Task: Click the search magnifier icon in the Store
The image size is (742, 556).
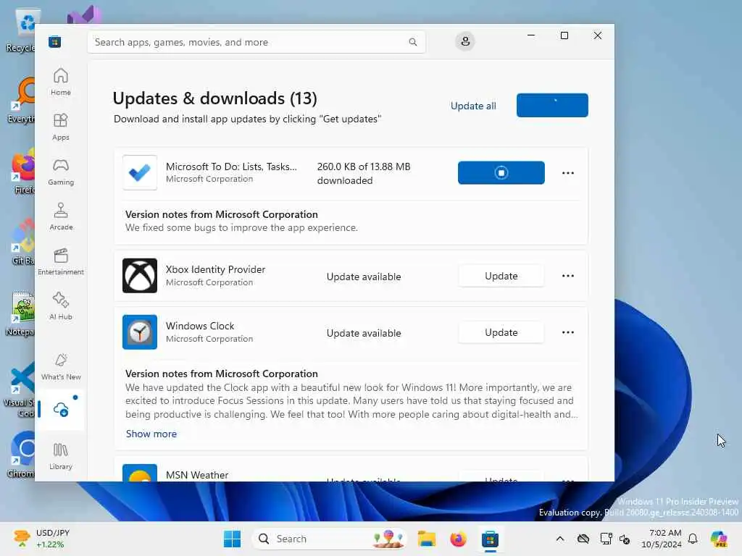Action: pyautogui.click(x=412, y=42)
